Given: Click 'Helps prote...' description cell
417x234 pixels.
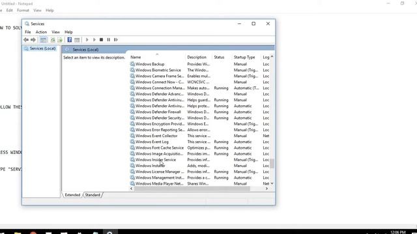Looking at the screenshot, I should 199,106.
